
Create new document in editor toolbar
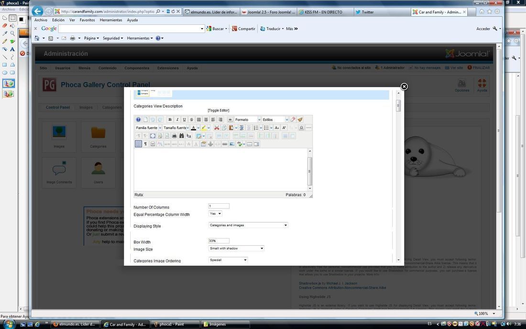(x=145, y=120)
